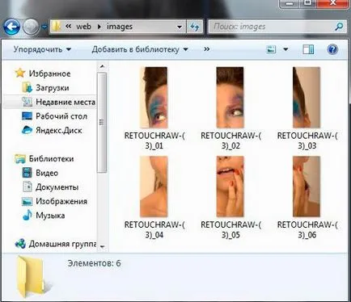This screenshot has height=302, width=351.
Task: Open recent locations dropdown beside nav arrows
Action: pos(44,27)
